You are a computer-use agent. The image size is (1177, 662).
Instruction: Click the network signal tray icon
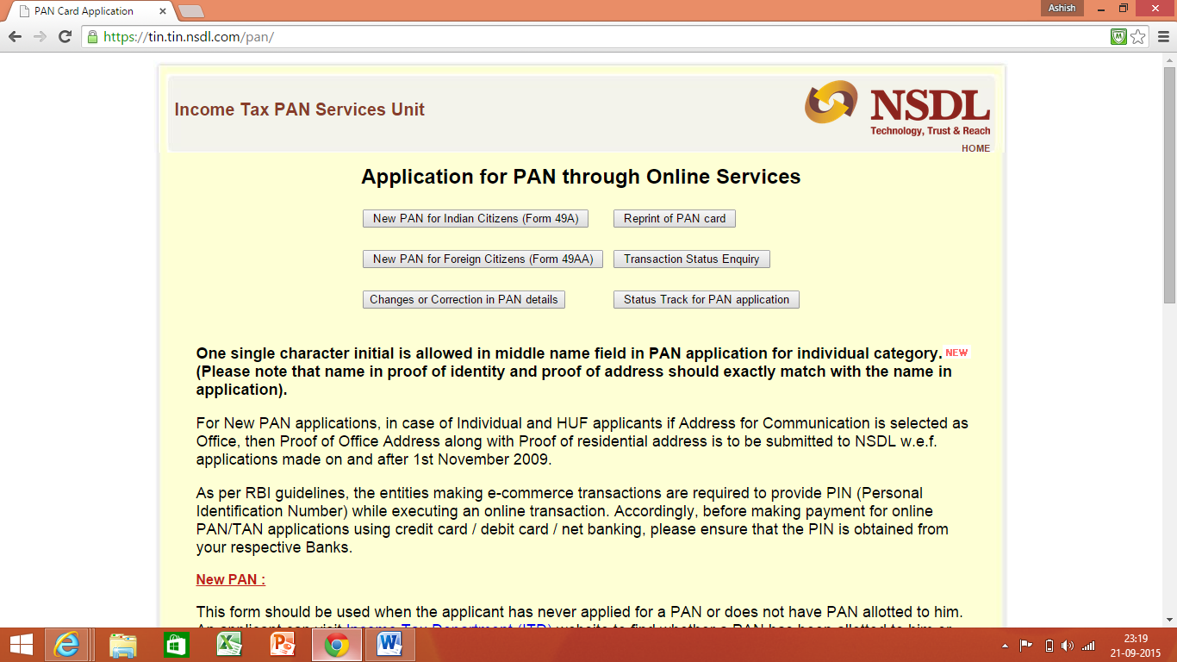click(1088, 646)
